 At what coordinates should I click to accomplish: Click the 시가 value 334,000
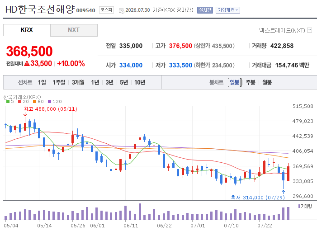(x=131, y=65)
